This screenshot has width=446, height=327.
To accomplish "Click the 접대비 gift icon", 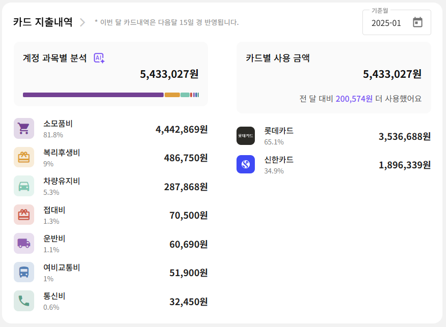I will click(x=23, y=214).
